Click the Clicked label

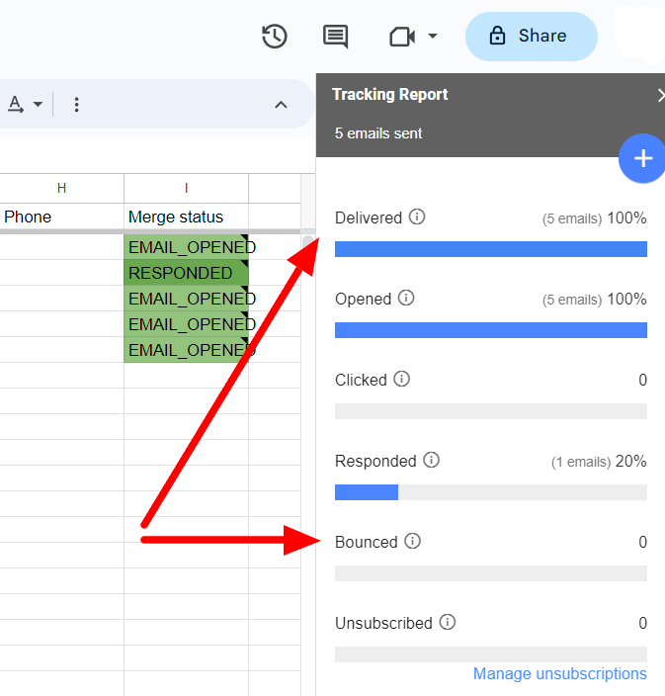click(x=361, y=380)
